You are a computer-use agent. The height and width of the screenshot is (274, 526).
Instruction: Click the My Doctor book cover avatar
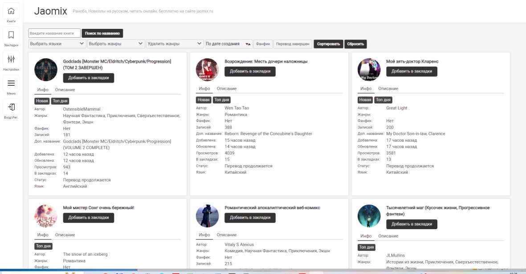[369, 70]
